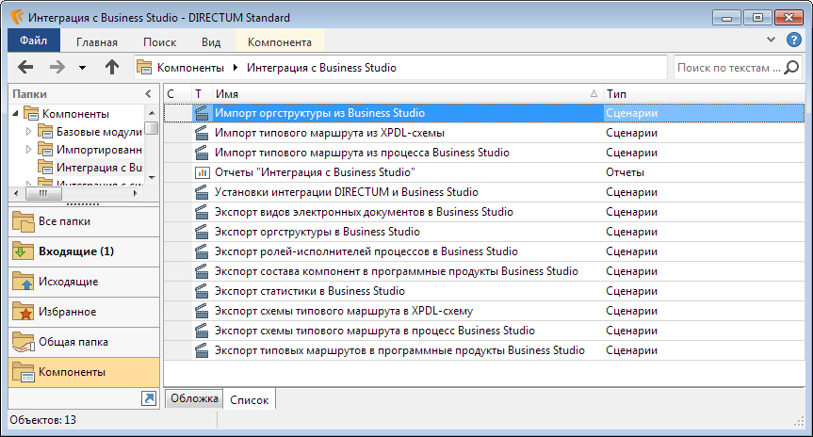
Task: Click icon of Импорт типового маршрута из процесса
Action: (x=202, y=153)
